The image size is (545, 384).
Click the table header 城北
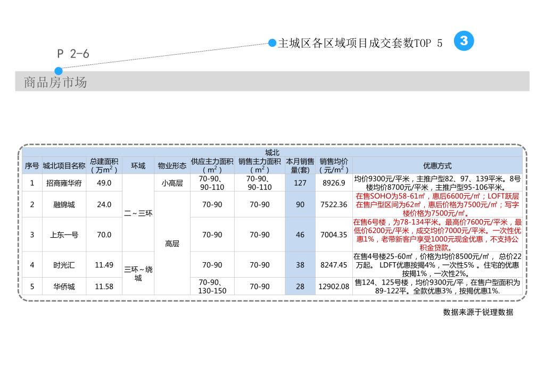tap(272, 152)
